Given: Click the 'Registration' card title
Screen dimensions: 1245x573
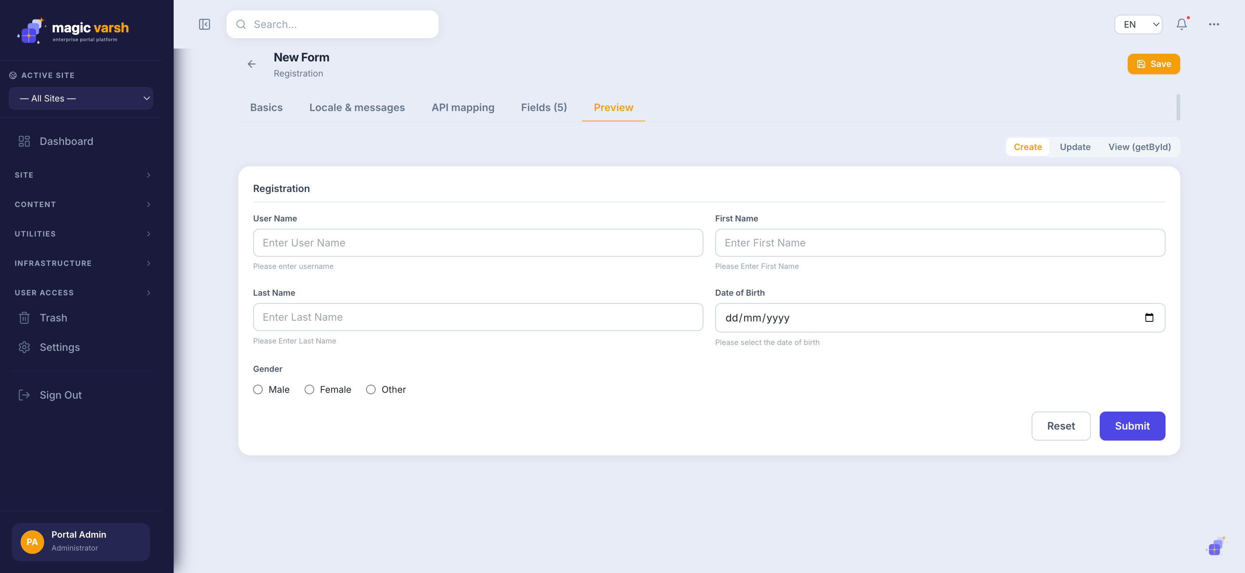Looking at the screenshot, I should coord(281,188).
